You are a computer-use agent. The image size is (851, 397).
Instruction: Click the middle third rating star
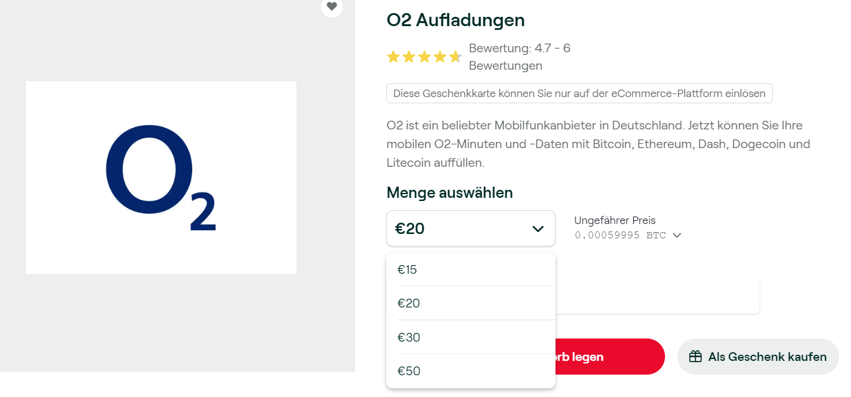tap(424, 57)
